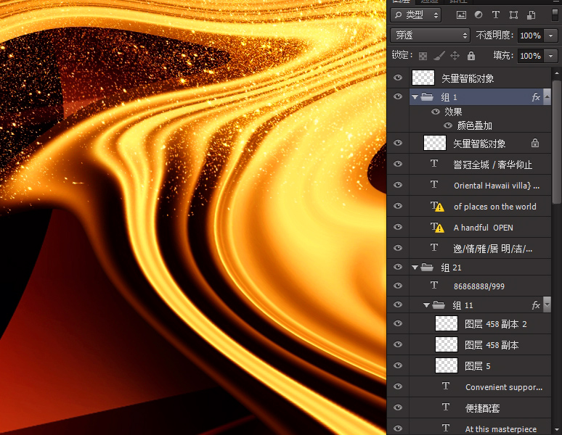Click type icon of 誉冠全城 layer
The image size is (562, 435).
(x=434, y=163)
